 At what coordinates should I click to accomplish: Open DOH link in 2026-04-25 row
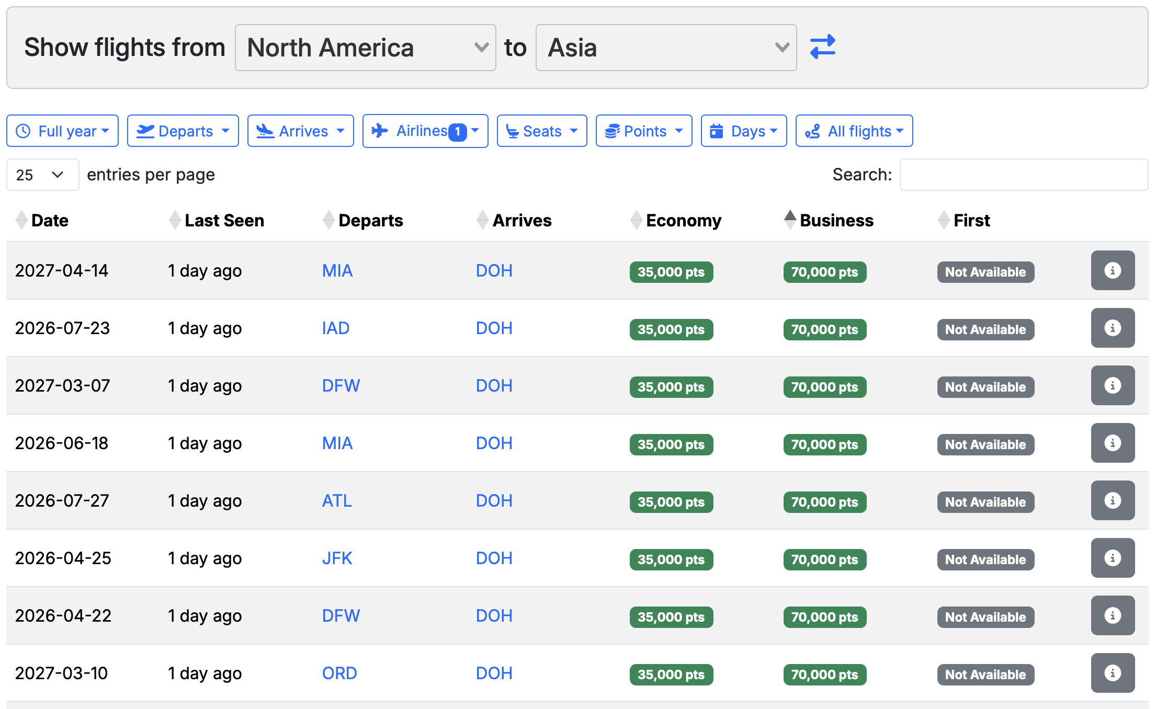click(x=494, y=558)
